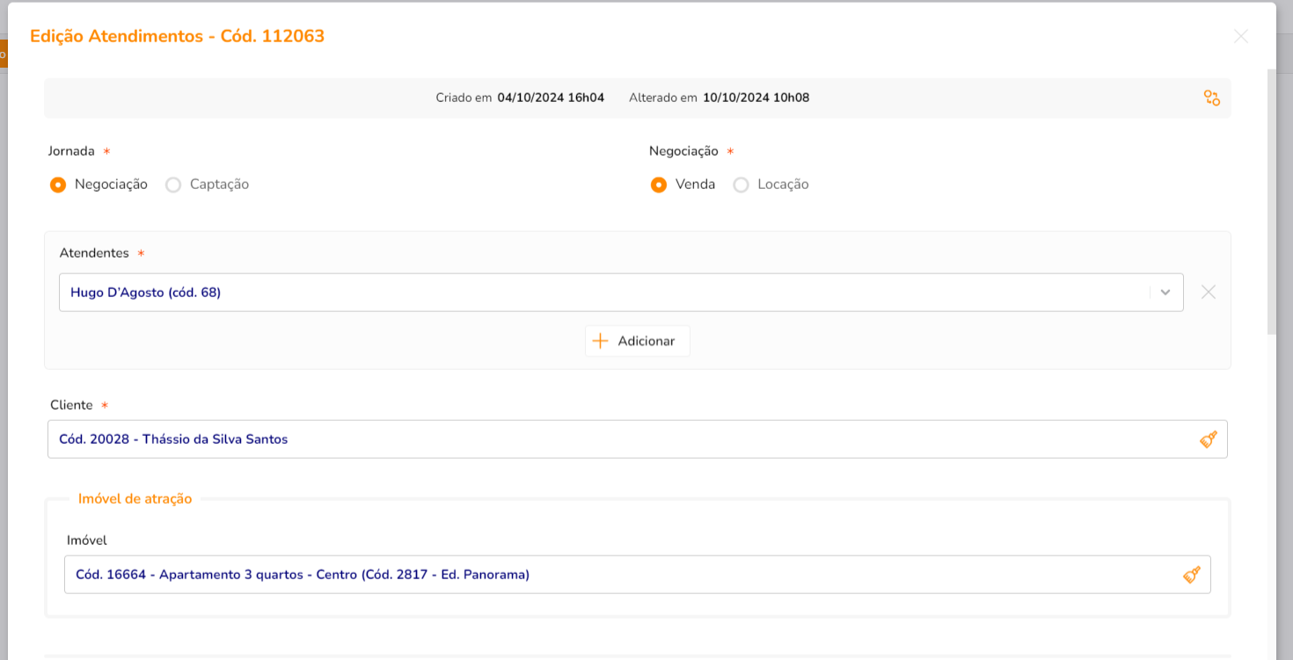Select the Captação radio option
This screenshot has width=1293, height=660.
pyautogui.click(x=173, y=185)
